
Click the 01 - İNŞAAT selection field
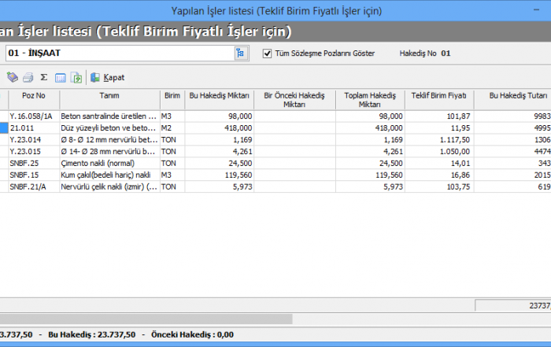pyautogui.click(x=118, y=54)
